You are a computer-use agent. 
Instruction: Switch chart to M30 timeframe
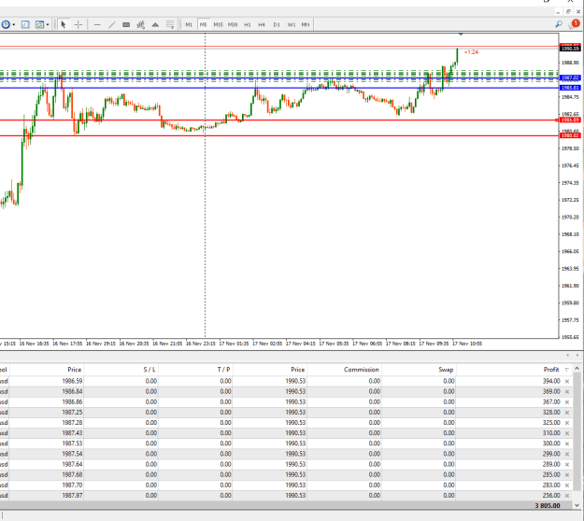click(233, 25)
